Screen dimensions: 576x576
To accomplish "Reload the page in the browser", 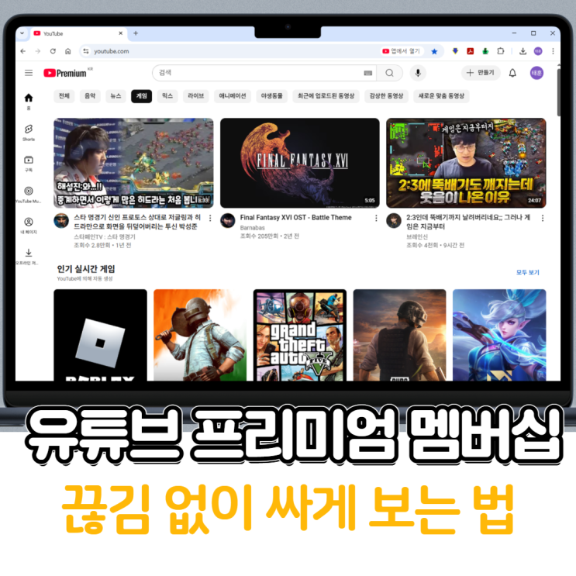I will point(53,51).
